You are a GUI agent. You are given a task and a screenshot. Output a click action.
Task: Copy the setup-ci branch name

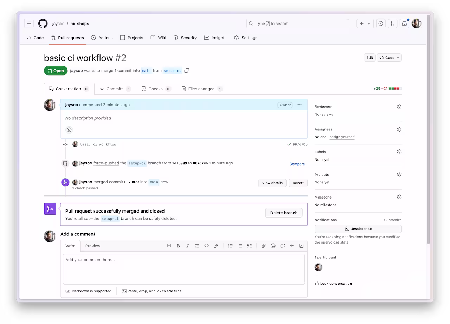click(x=187, y=71)
